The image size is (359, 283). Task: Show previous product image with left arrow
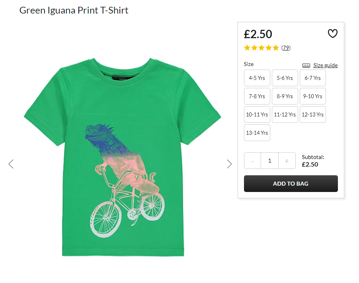[x=11, y=164]
